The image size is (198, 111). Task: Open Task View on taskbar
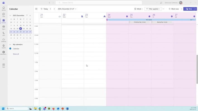pos(31,109)
